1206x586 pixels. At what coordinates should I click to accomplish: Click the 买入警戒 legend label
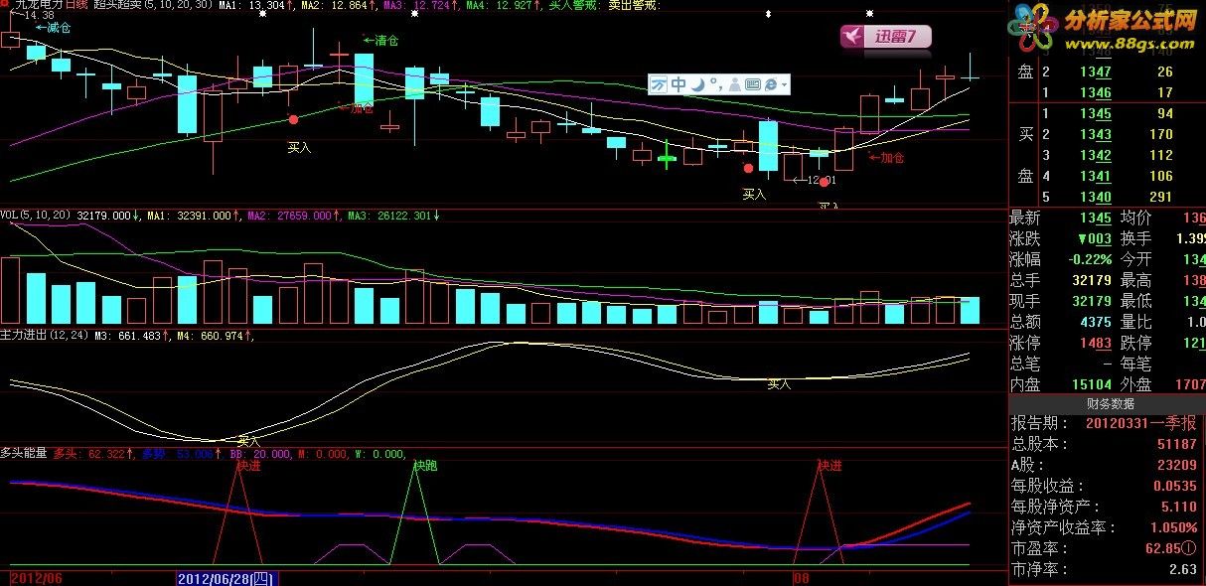pyautogui.click(x=577, y=7)
